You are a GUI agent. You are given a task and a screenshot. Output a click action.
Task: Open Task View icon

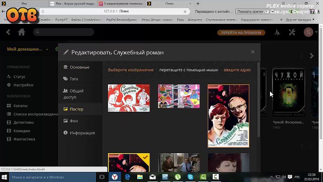102,177
